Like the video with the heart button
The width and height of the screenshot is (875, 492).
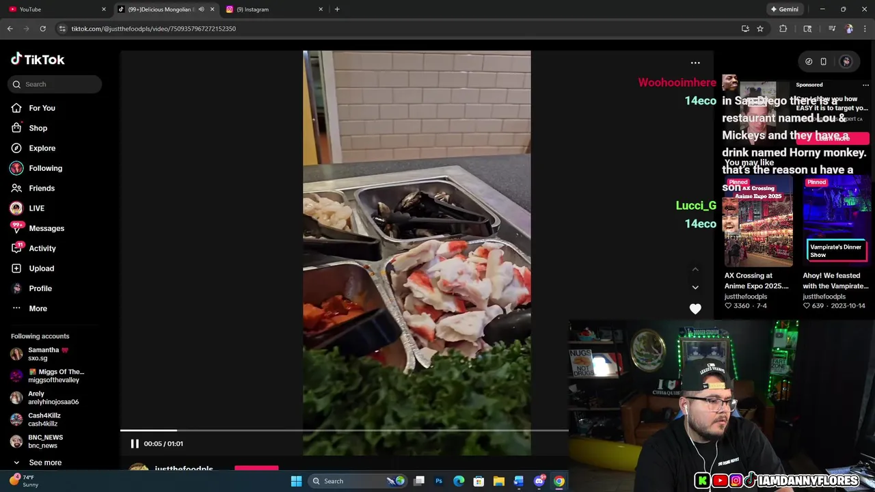click(695, 309)
